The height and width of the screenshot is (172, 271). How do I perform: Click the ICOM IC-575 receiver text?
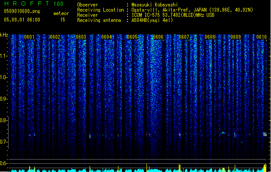(x=173, y=15)
